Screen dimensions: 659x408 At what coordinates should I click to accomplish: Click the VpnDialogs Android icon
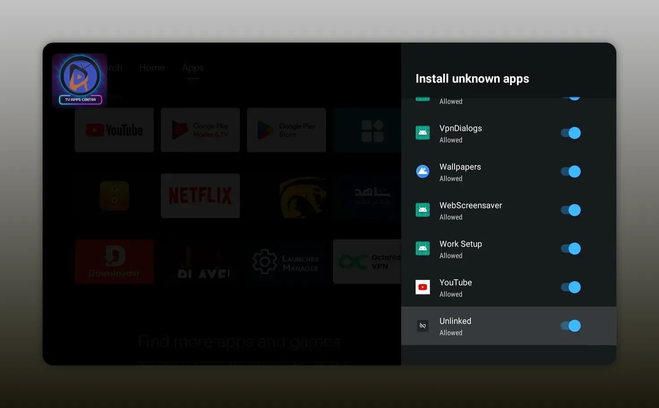tap(423, 133)
